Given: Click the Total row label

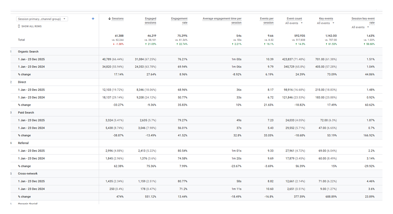Looking at the screenshot, I should click(x=21, y=40).
